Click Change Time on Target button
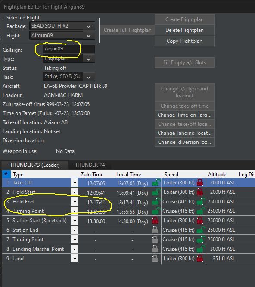The width and height of the screenshot is (255, 287). pos(184,115)
